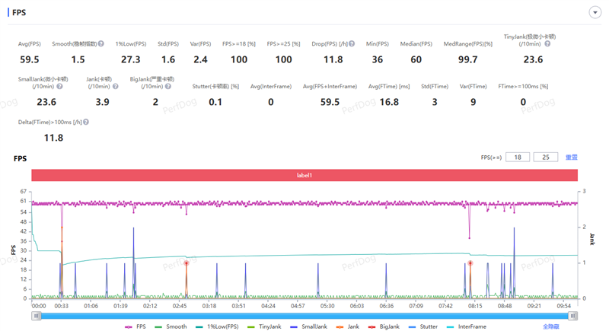Click the blue reset link beside thresholds
The image size is (609, 331).
click(572, 158)
